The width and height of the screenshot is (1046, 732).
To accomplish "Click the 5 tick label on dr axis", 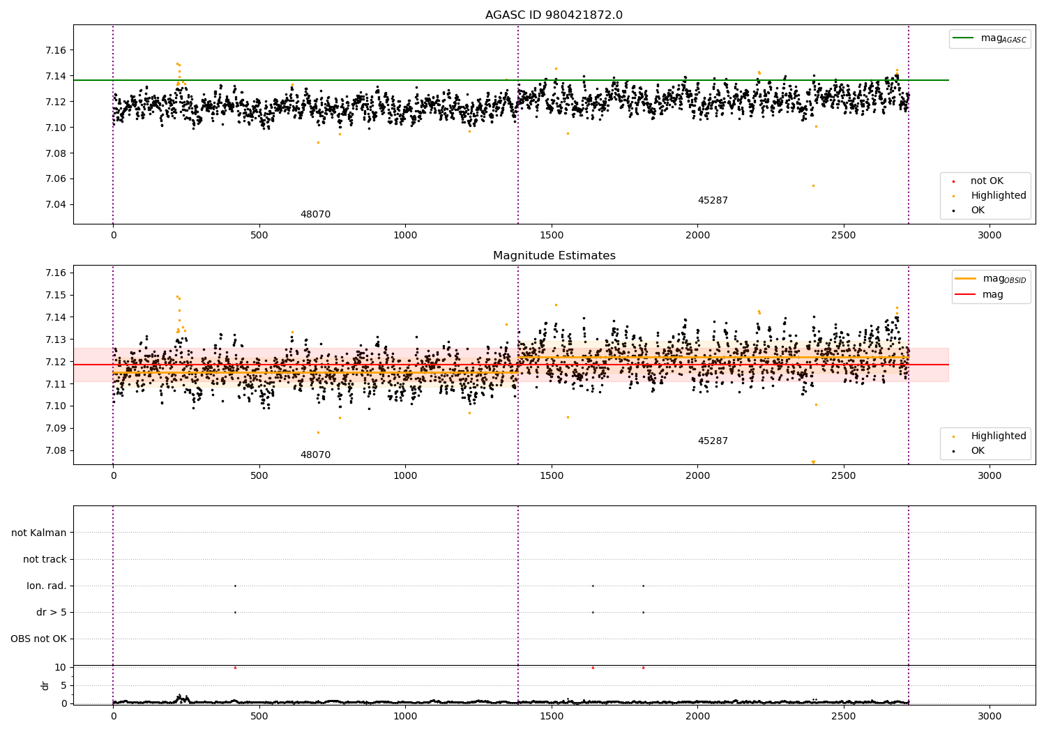I will click(63, 685).
